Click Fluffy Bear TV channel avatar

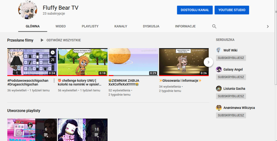[27, 10]
